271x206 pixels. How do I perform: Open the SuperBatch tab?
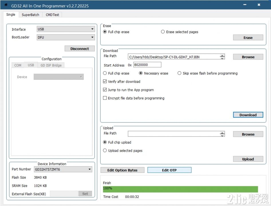[x=30, y=15]
